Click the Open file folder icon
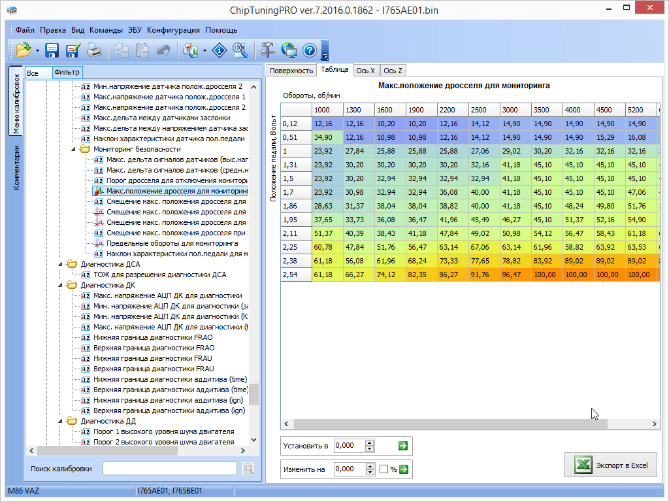This screenshot has width=669, height=502. click(24, 50)
